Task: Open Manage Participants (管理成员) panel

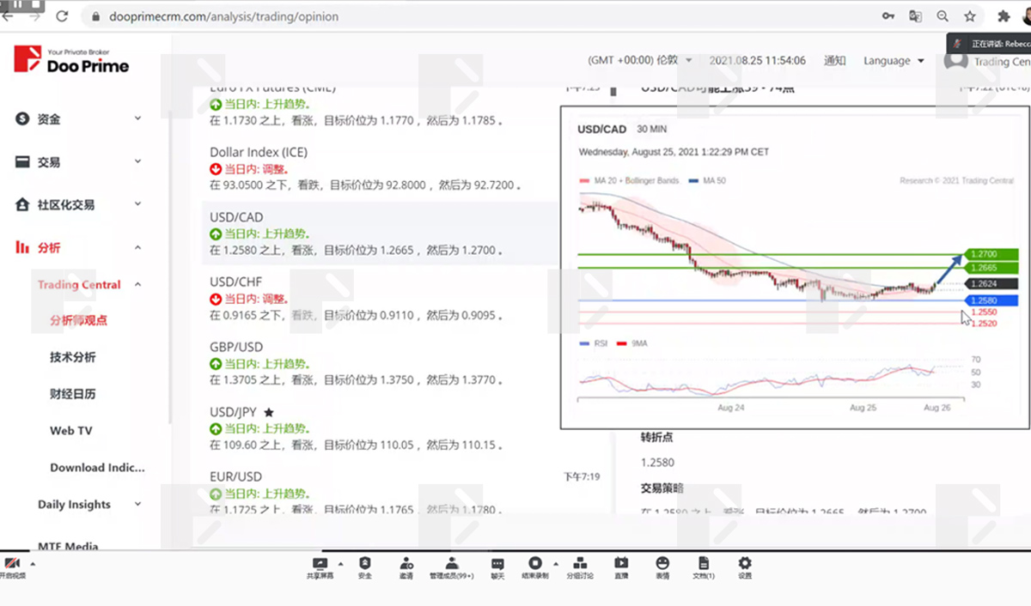Action: click(451, 565)
